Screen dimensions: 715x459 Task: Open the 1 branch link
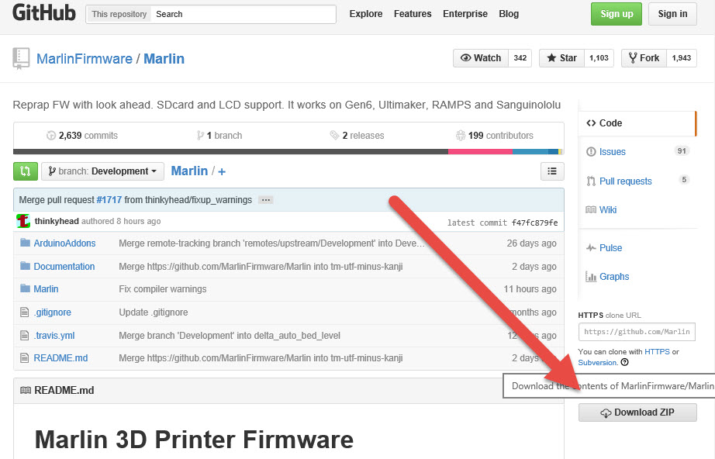(x=219, y=136)
